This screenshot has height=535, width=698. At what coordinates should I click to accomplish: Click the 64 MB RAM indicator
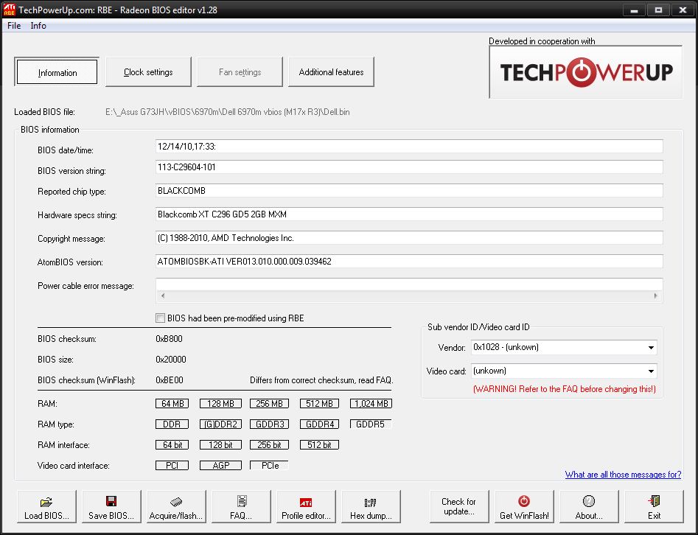[x=172, y=404]
